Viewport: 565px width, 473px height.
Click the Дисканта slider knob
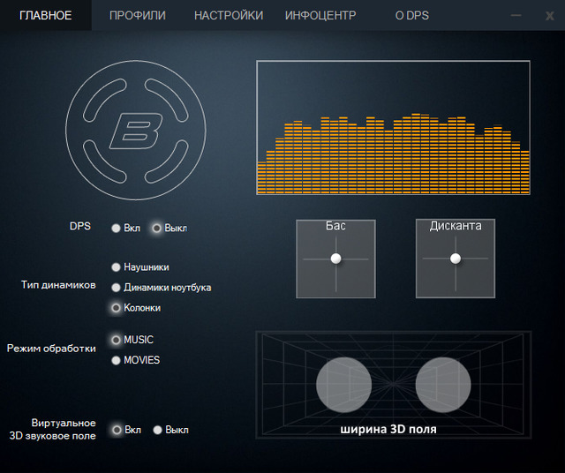tap(456, 259)
